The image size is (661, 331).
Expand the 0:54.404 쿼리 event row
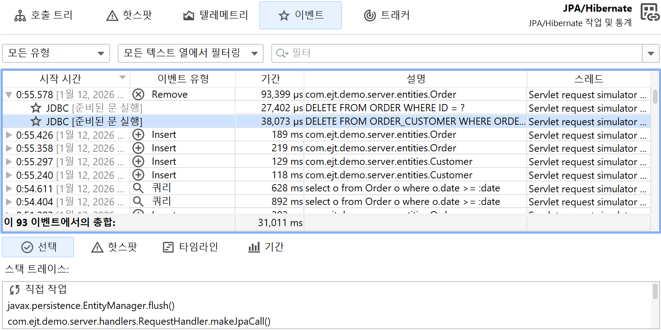coord(9,202)
